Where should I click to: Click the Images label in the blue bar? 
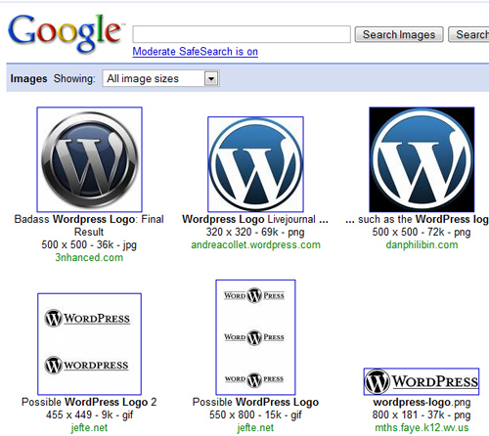28,78
